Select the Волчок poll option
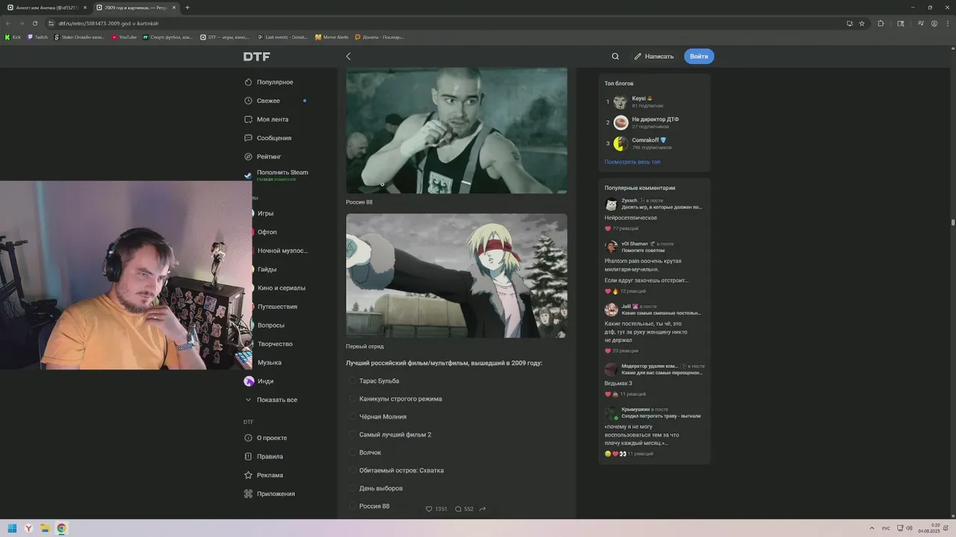 pyautogui.click(x=364, y=453)
